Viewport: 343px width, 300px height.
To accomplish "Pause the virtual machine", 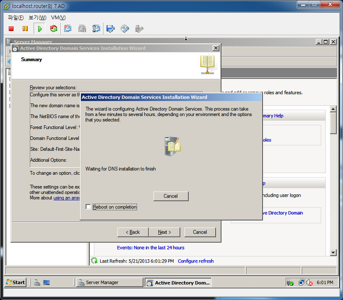I will click(x=25, y=29).
